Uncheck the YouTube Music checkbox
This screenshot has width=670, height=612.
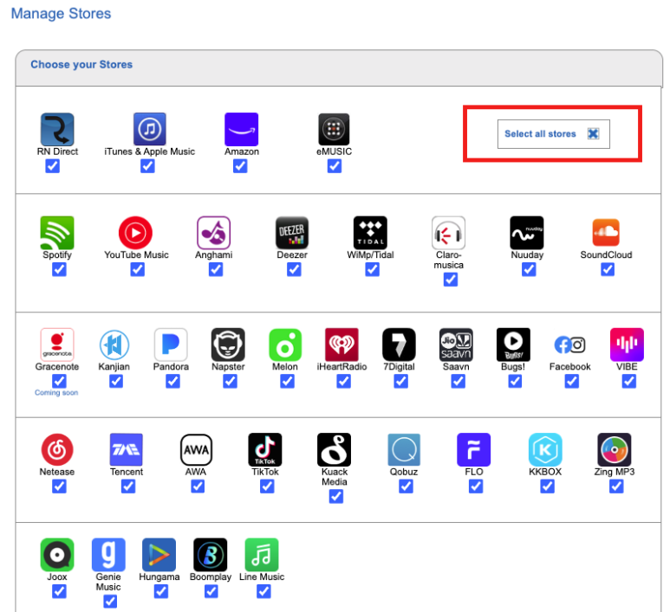(x=138, y=269)
